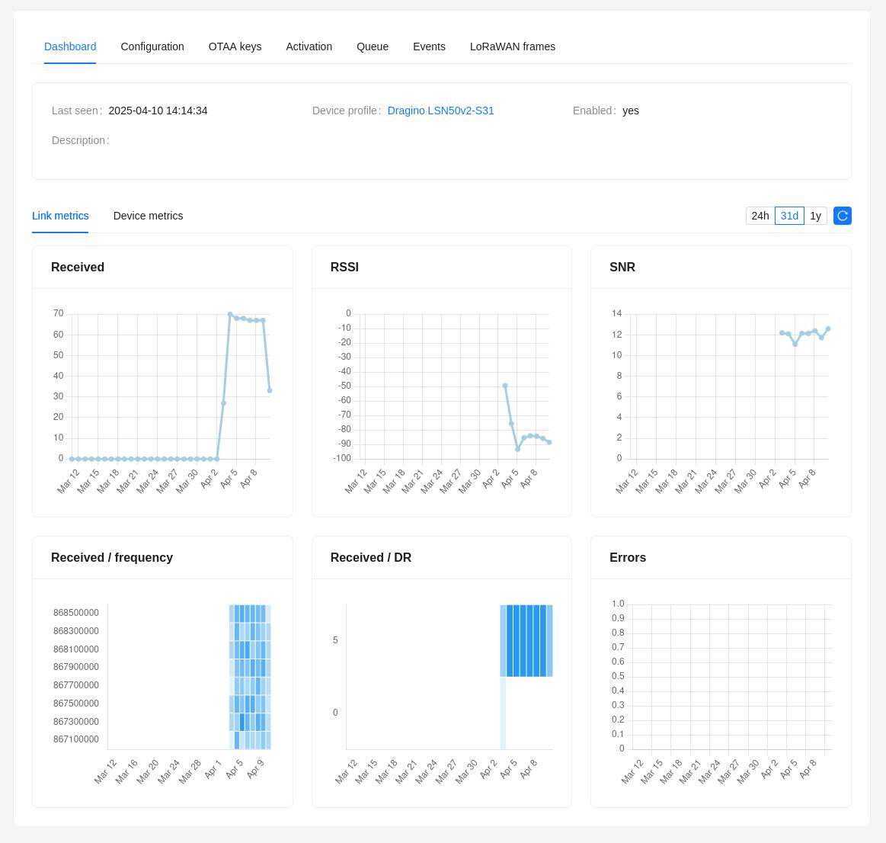Viewport: 886px width, 843px height.
Task: Click the Received / DR chart title
Action: (371, 557)
